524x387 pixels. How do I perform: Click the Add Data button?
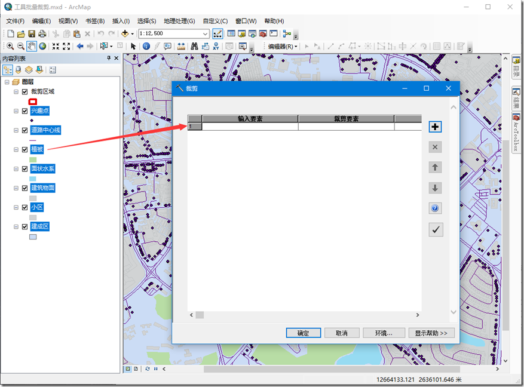[125, 33]
